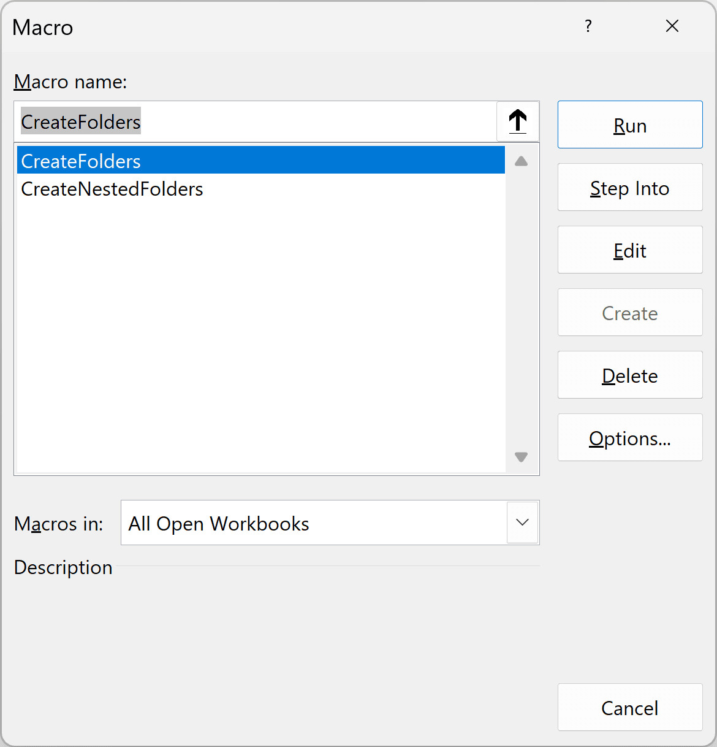
Task: Expand the All Open Workbooks selector
Action: pos(522,523)
